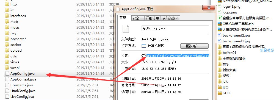Click the 创建时间 timestamp value
The width and height of the screenshot is (274, 100).
[161, 79]
